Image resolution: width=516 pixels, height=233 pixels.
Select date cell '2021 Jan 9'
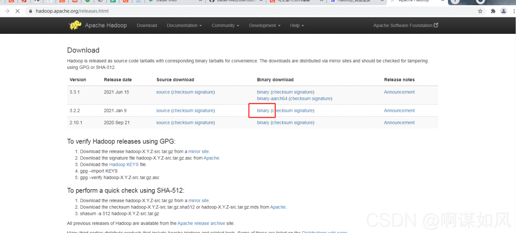[115, 111]
